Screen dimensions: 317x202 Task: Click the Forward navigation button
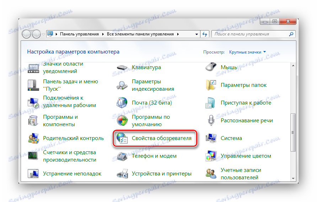(36, 34)
